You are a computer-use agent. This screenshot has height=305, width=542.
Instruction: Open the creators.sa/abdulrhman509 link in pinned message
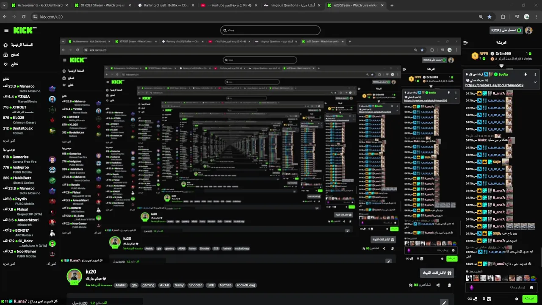[494, 85]
